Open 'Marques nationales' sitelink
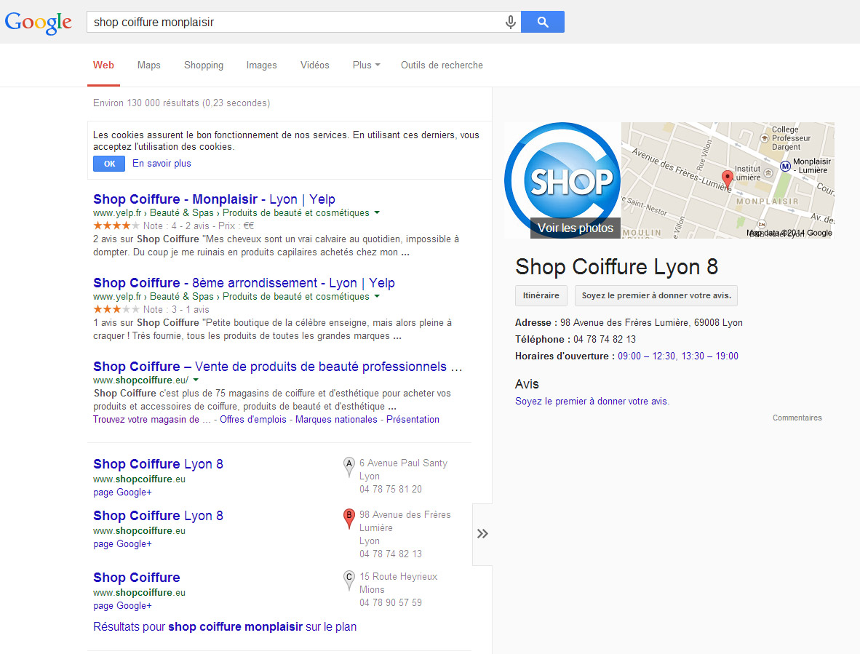860x654 pixels. click(336, 419)
